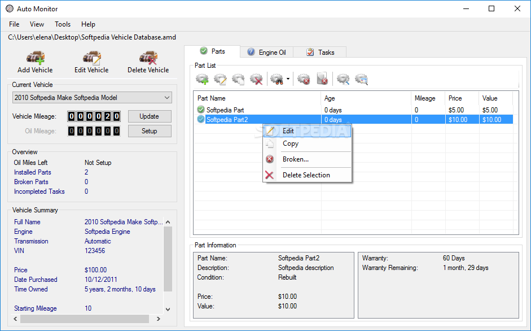
Task: Click the Installed Parts link
Action: tap(33, 172)
